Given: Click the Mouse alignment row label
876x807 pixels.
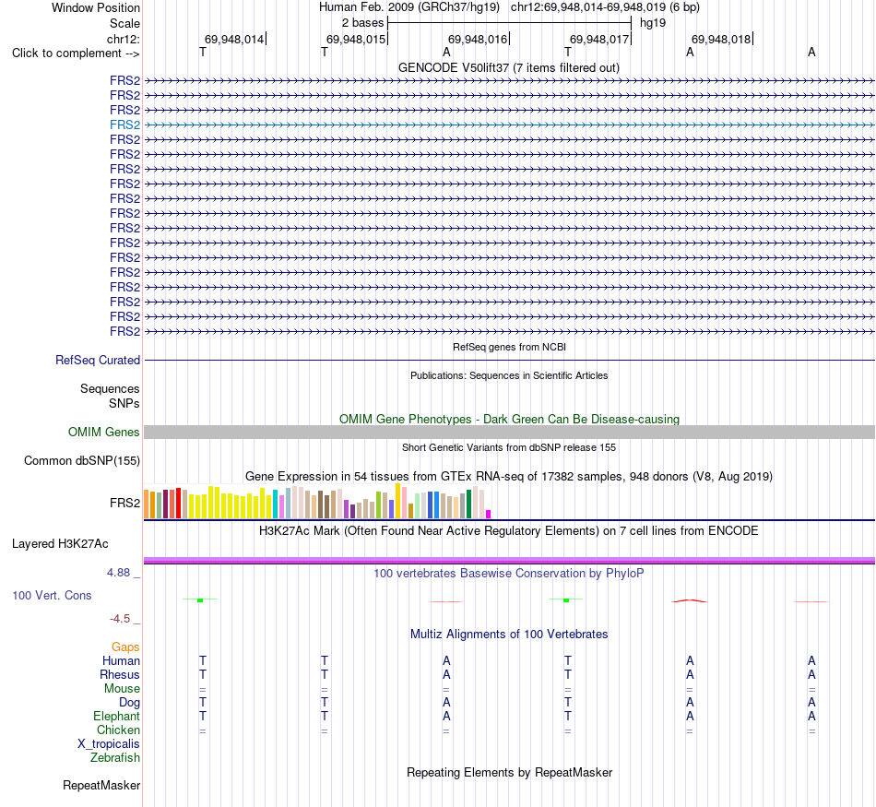Looking at the screenshot, I should coord(122,689).
